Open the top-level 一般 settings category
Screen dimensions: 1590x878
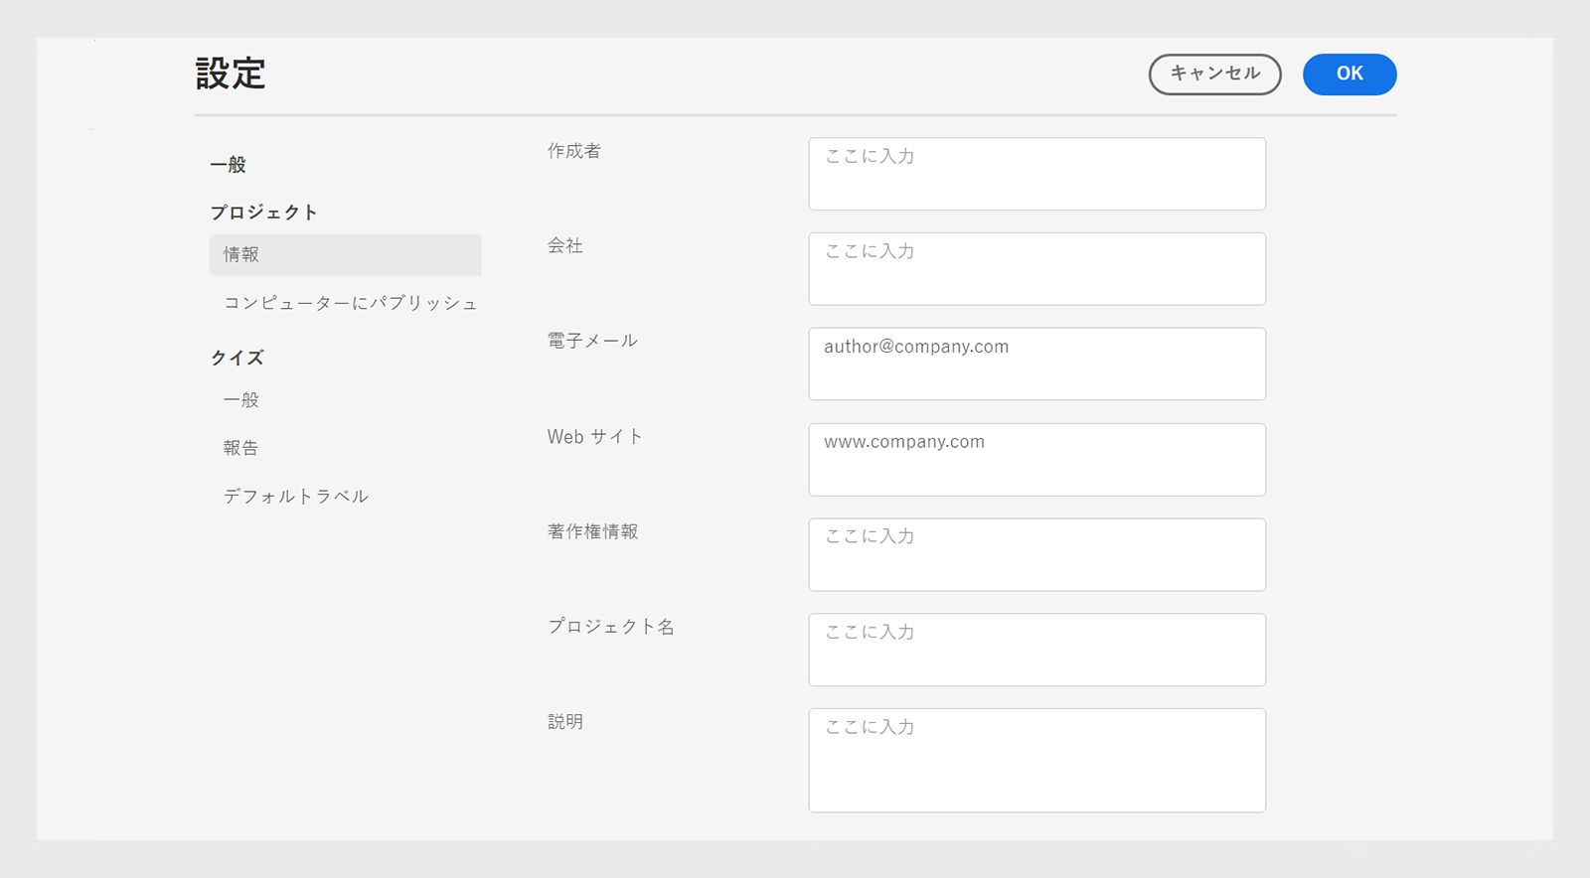point(228,165)
